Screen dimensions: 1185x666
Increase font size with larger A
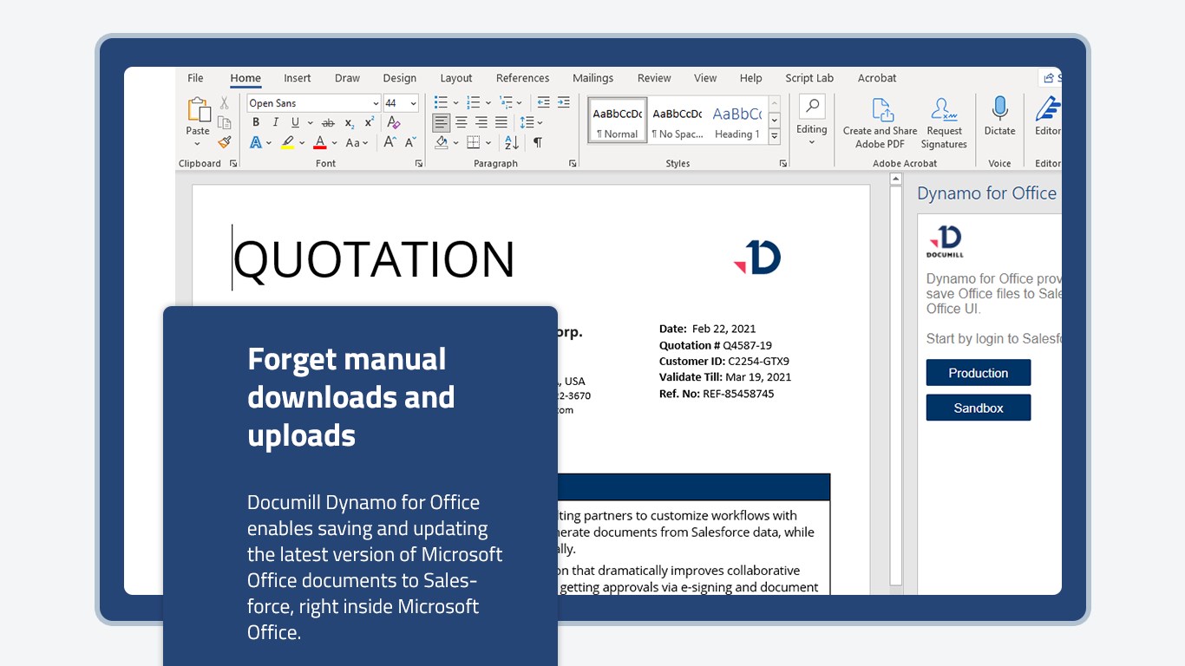pyautogui.click(x=390, y=142)
